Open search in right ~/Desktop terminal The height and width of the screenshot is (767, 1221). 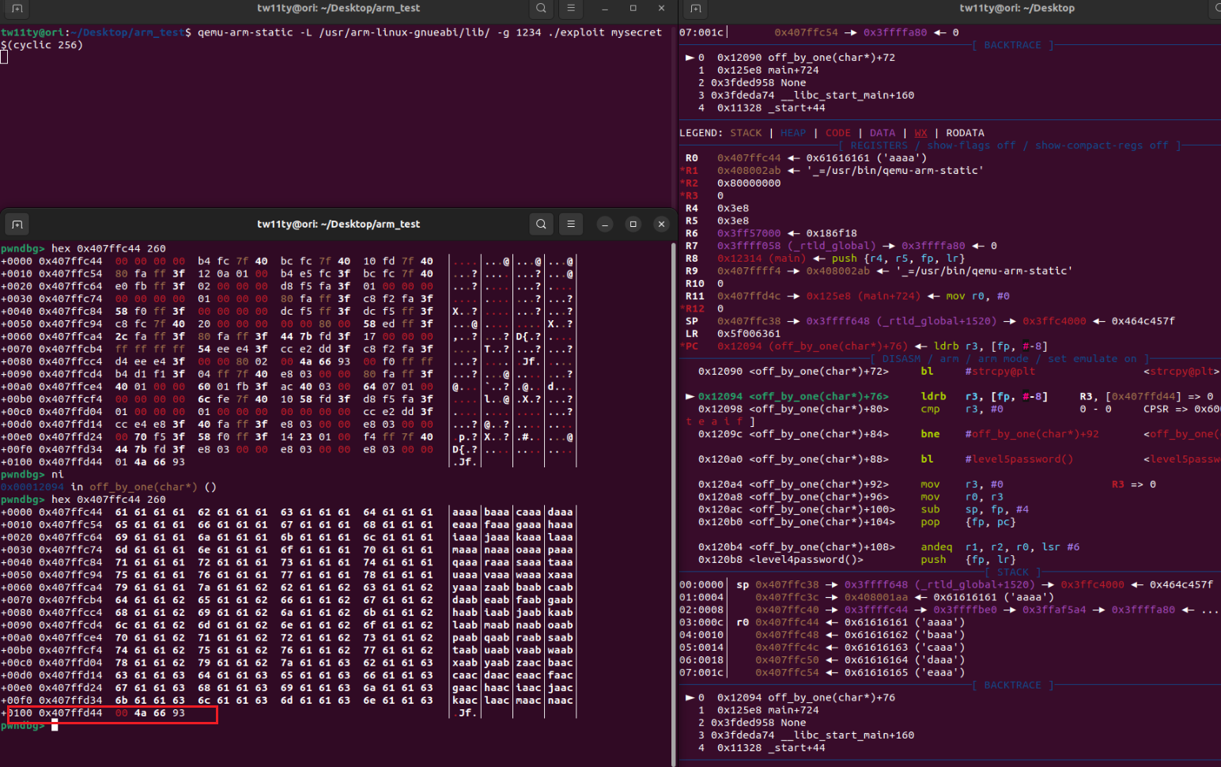[1216, 8]
